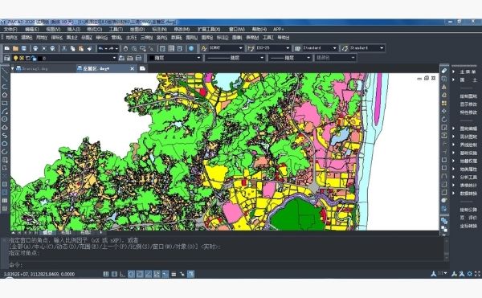Click the Eraser icon in right toolbar

(444, 71)
